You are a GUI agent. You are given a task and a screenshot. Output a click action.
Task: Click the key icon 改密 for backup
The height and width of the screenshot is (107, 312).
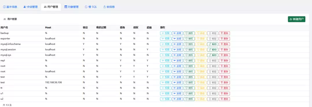tap(177, 33)
